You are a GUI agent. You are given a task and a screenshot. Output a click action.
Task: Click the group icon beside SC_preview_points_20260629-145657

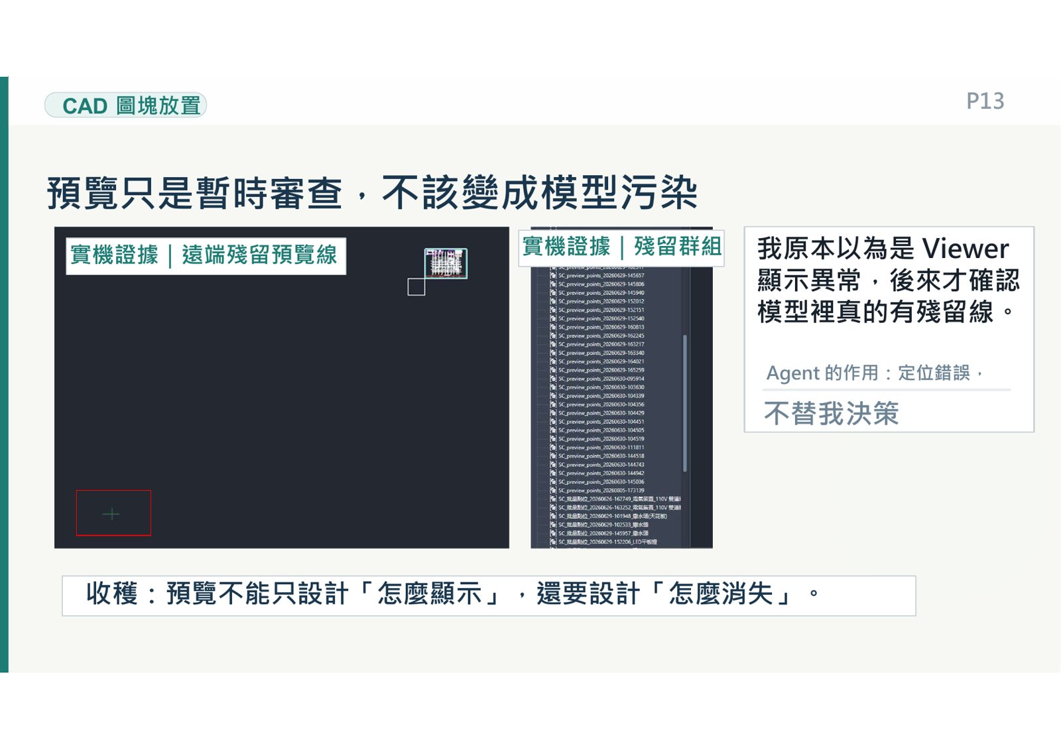553,275
